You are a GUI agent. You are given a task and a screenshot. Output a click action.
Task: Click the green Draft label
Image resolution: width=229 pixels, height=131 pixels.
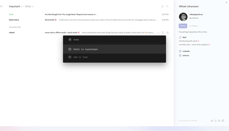(11, 14)
